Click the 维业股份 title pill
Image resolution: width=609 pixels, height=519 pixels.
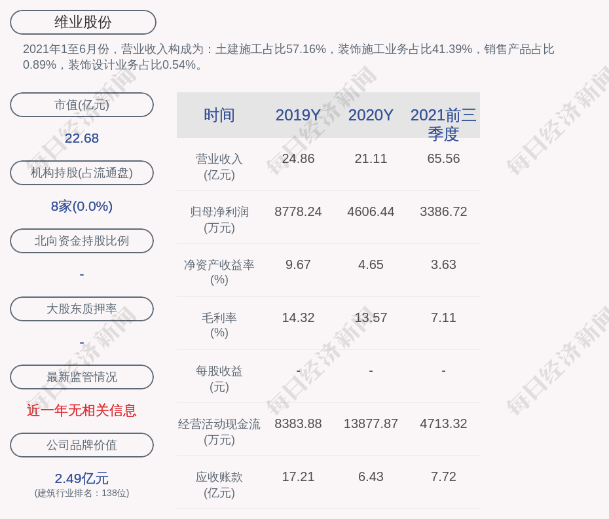pos(83,22)
